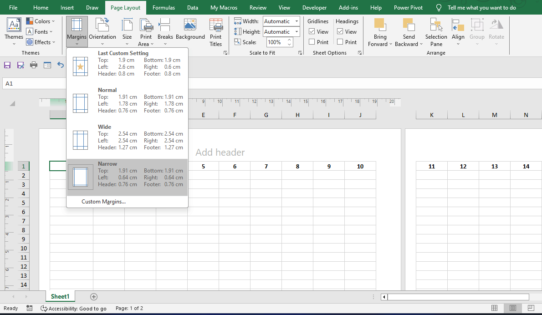Open the Developer ribbon tab
Screen dimensions: 542x315
(314, 7)
